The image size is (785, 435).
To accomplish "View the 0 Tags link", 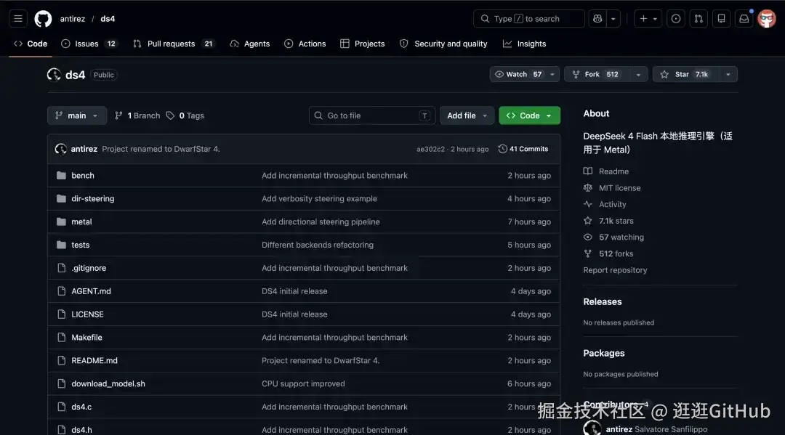I will point(185,115).
